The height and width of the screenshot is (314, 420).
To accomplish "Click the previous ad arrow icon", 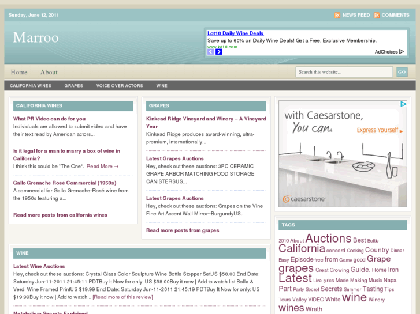I will (211, 52).
